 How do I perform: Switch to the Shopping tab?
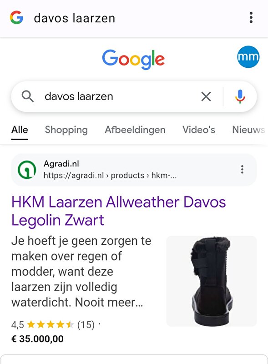(x=66, y=130)
